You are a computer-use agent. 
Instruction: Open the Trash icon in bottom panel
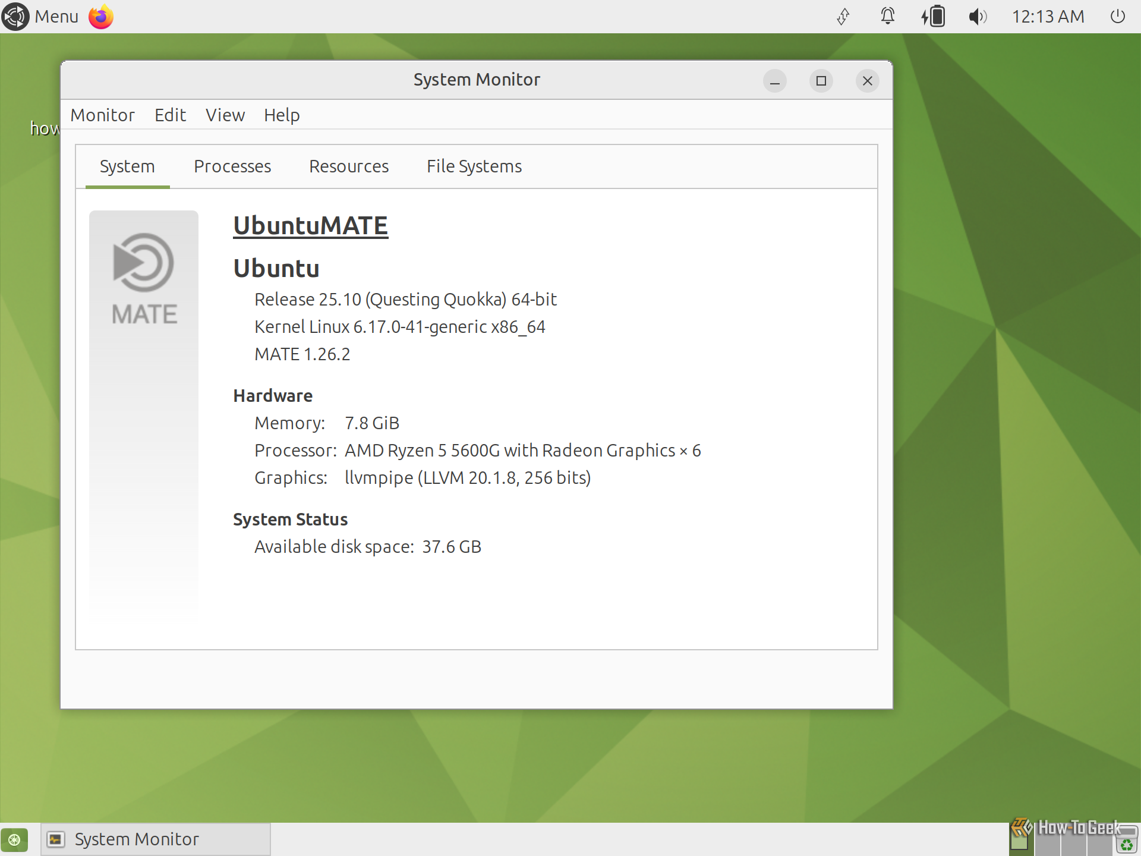point(1127,839)
